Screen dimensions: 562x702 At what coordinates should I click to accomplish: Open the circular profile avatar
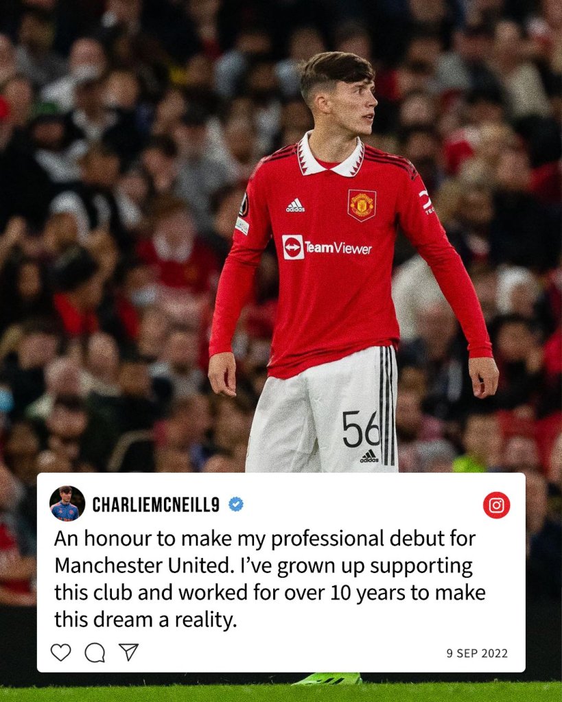(67, 503)
